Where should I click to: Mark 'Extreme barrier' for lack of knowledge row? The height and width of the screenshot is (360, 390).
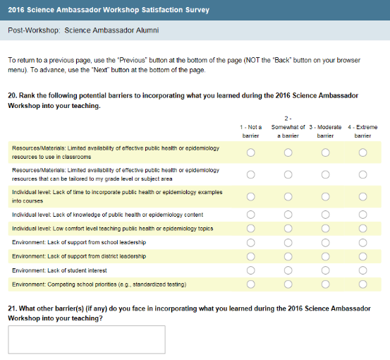tap(362, 215)
